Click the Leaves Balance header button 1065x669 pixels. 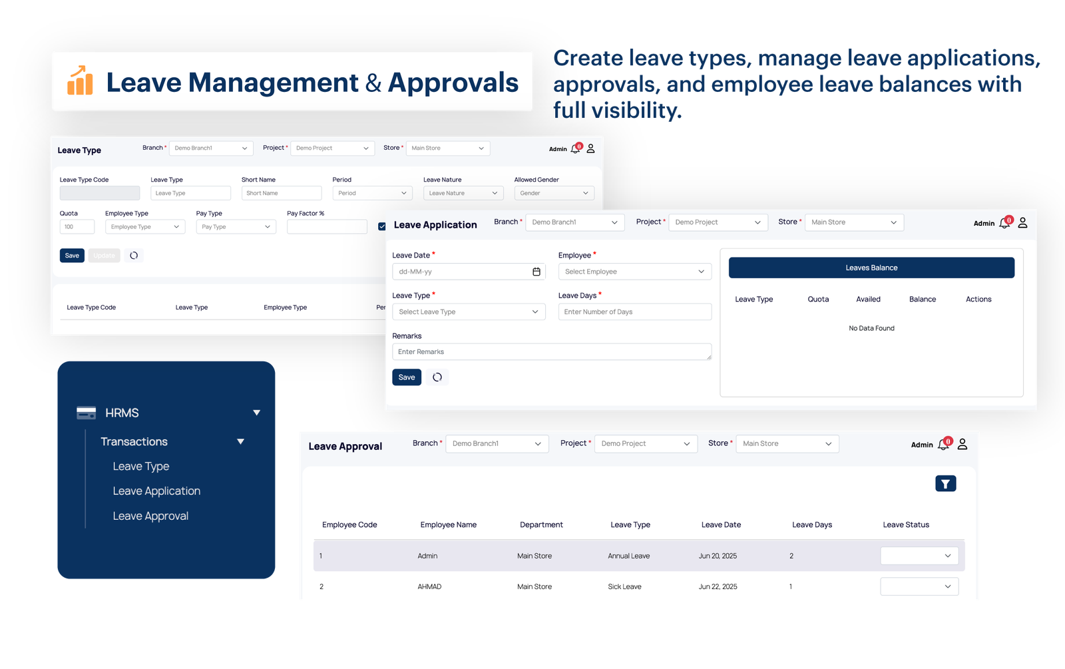click(871, 267)
